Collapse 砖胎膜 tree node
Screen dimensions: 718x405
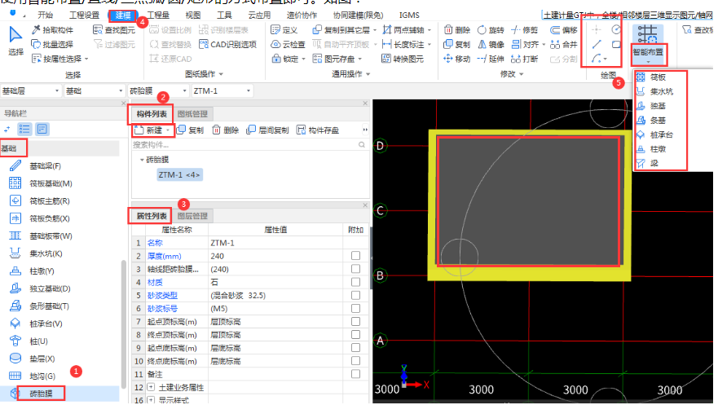142,160
